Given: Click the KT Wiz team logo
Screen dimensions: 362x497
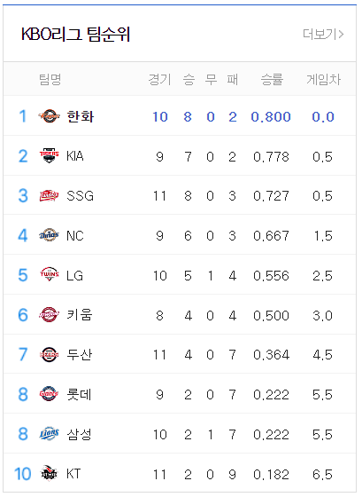Looking at the screenshot, I should [49, 473].
